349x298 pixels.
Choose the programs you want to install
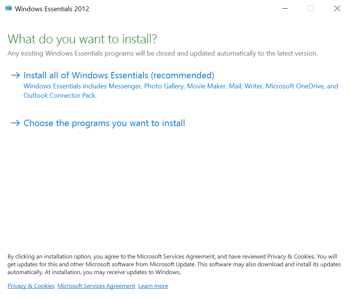point(104,123)
